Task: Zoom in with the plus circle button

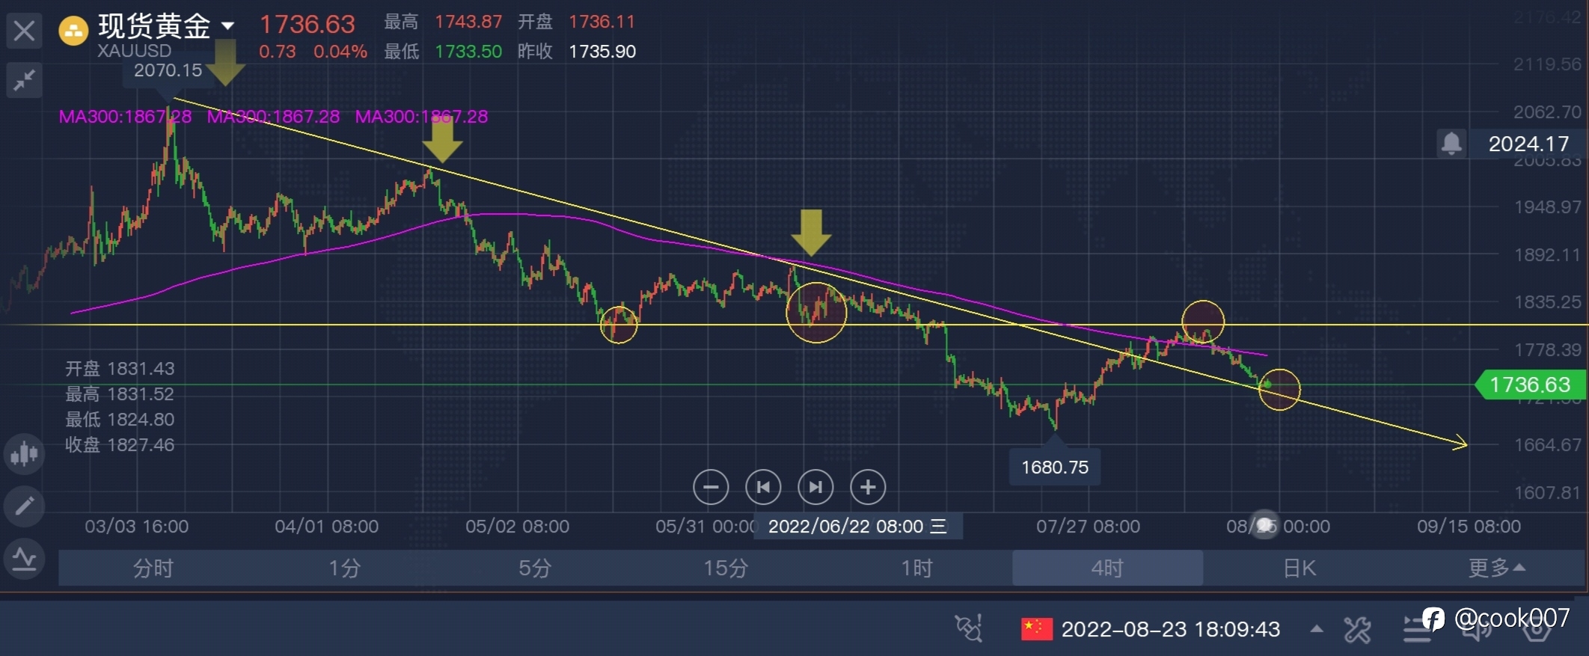Action: click(x=868, y=488)
